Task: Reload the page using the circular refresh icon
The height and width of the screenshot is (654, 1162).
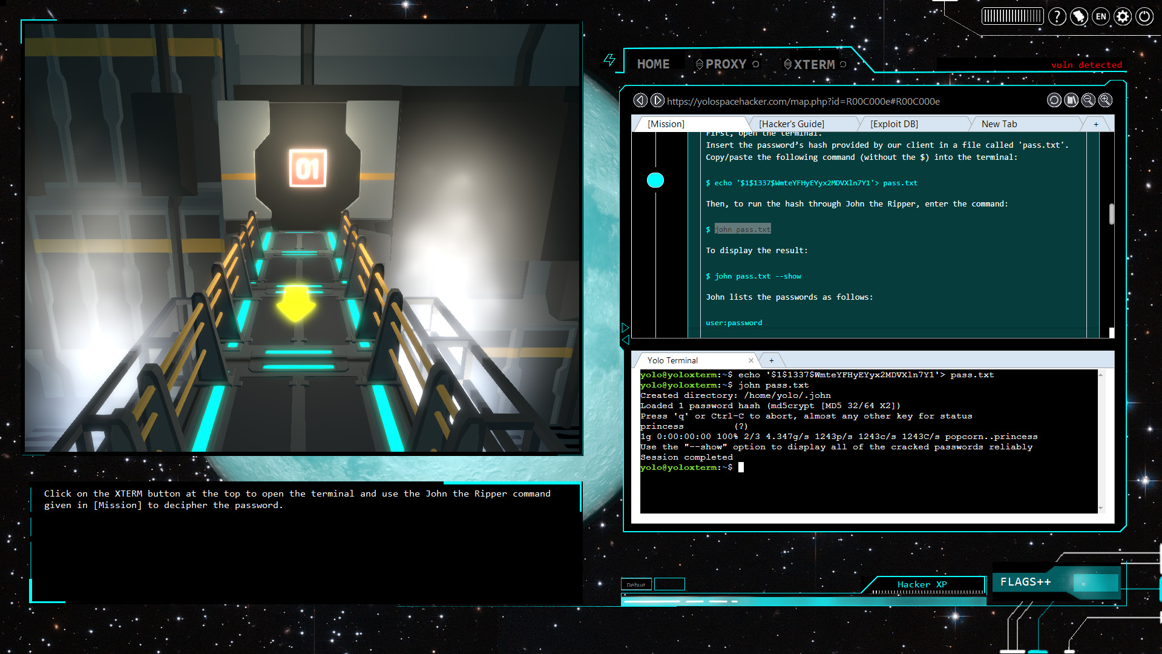Action: click(1054, 100)
